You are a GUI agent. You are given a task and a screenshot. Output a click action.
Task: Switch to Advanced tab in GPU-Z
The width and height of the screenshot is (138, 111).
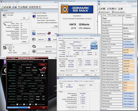(x=24, y=62)
